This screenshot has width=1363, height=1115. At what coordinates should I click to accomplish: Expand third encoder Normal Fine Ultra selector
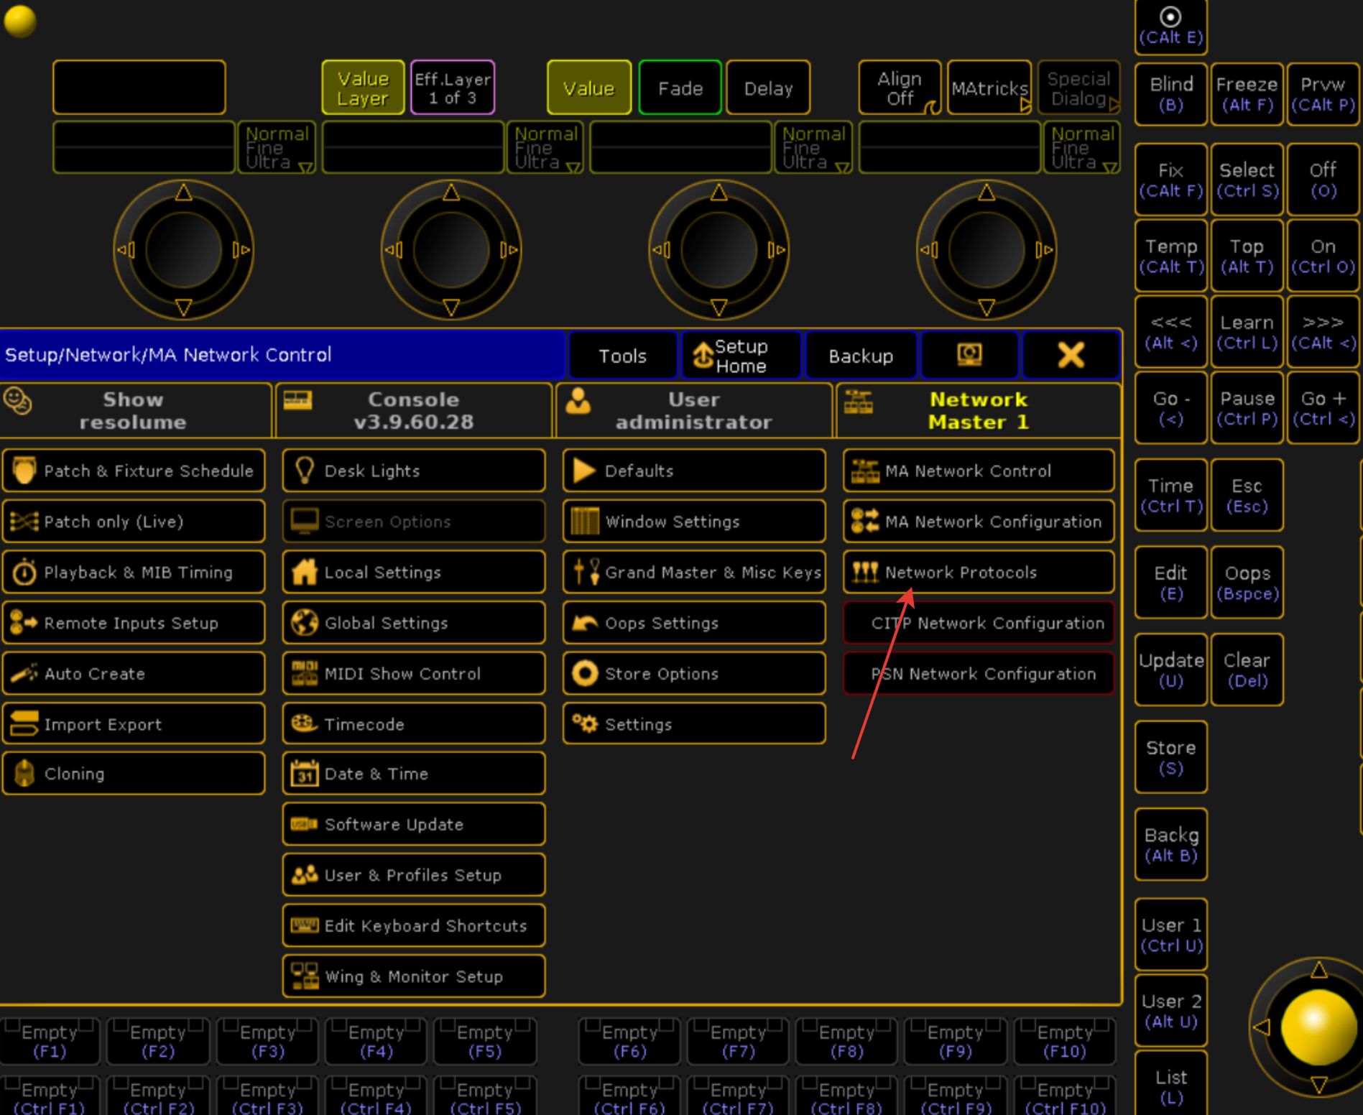click(813, 147)
